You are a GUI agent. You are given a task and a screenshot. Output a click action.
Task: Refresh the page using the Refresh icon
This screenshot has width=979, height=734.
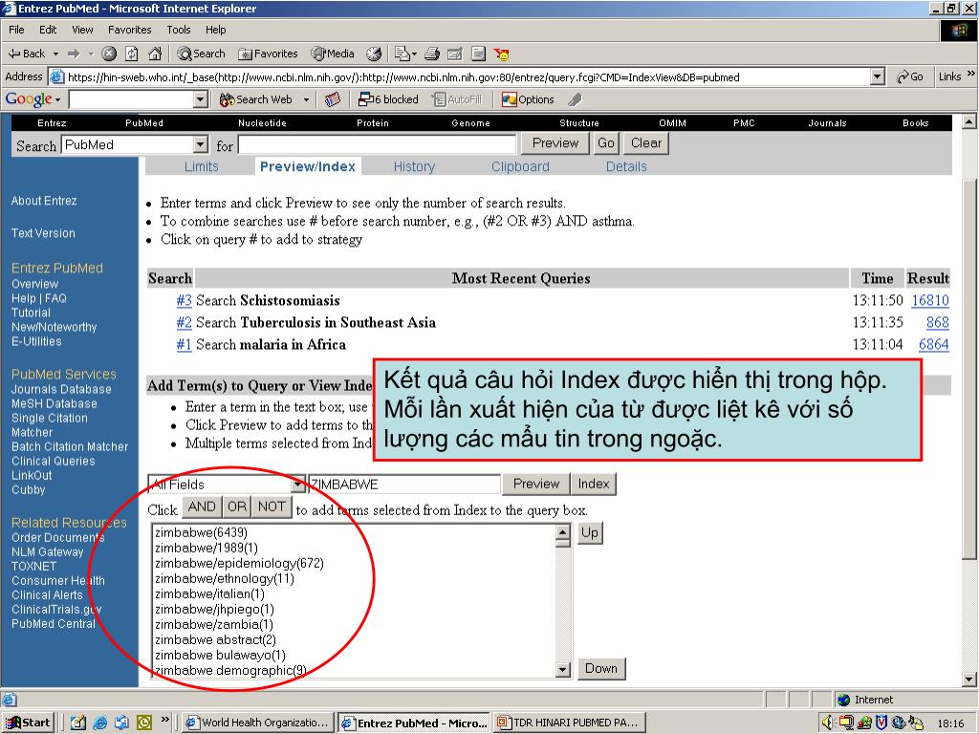click(132, 54)
